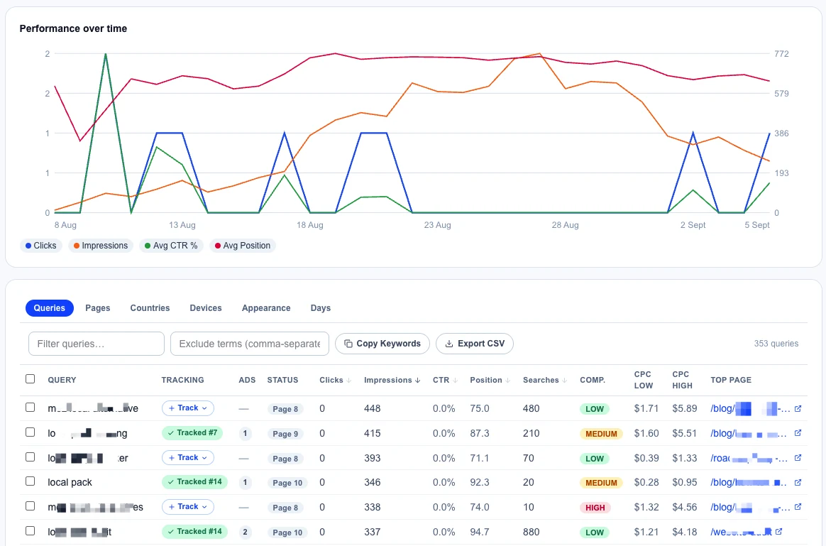Viewport: 826px width, 546px height.
Task: Switch to the Queries tab
Action: pos(50,307)
